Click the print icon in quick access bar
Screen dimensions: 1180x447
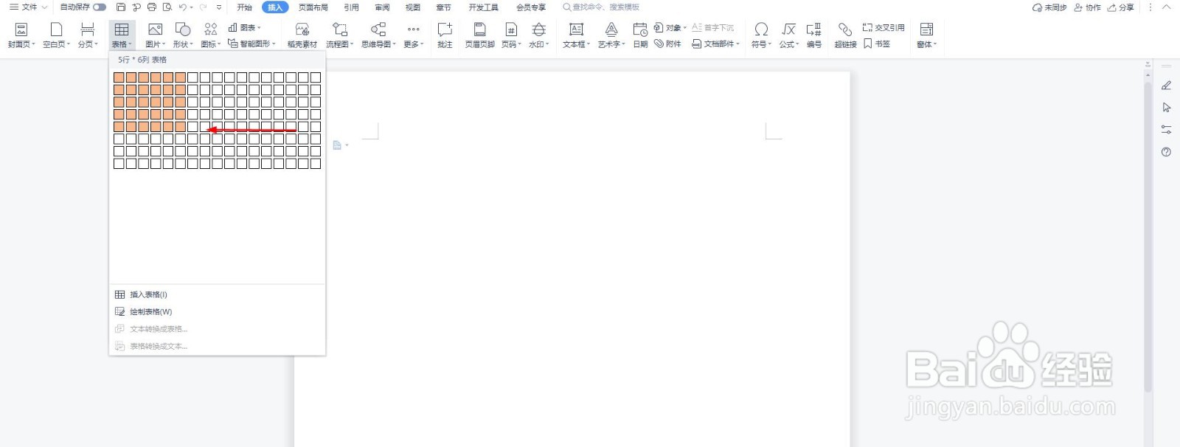pyautogui.click(x=152, y=7)
